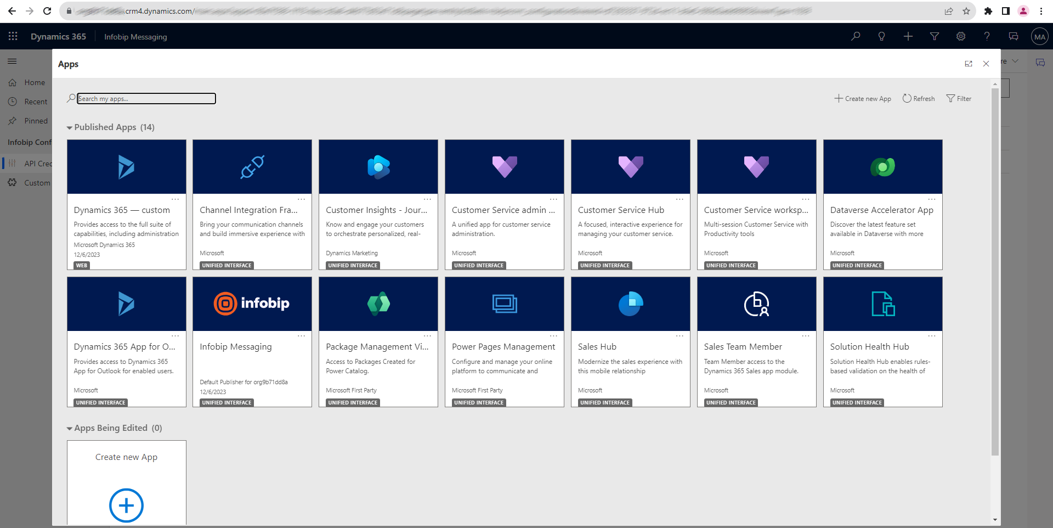Click the Search my apps input field
Viewport: 1053px width, 528px height.
(146, 99)
